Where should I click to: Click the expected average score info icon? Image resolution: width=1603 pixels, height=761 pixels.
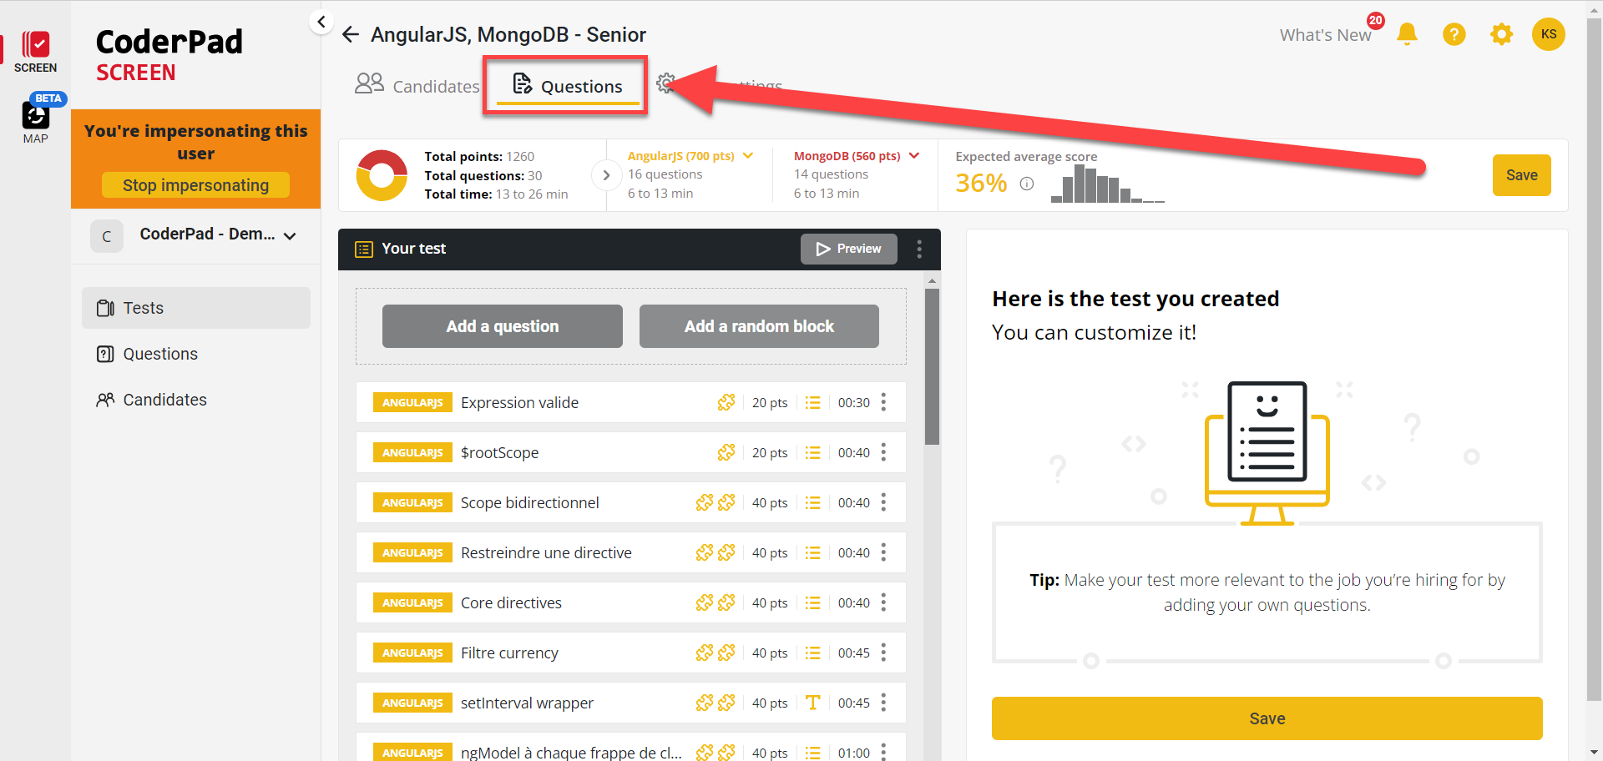(1027, 184)
